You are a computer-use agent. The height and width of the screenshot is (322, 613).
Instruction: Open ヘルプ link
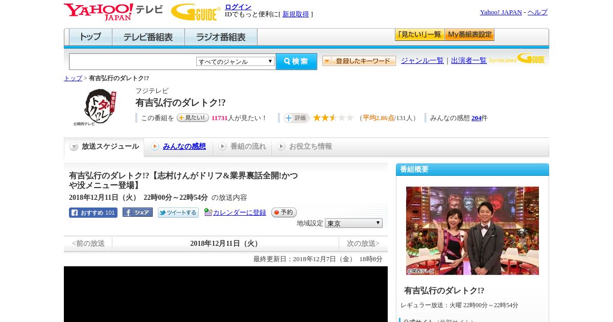pyautogui.click(x=537, y=12)
